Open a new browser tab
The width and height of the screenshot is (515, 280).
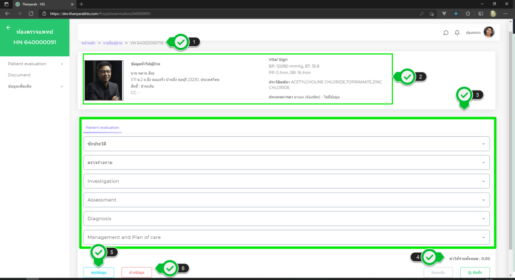pos(81,4)
